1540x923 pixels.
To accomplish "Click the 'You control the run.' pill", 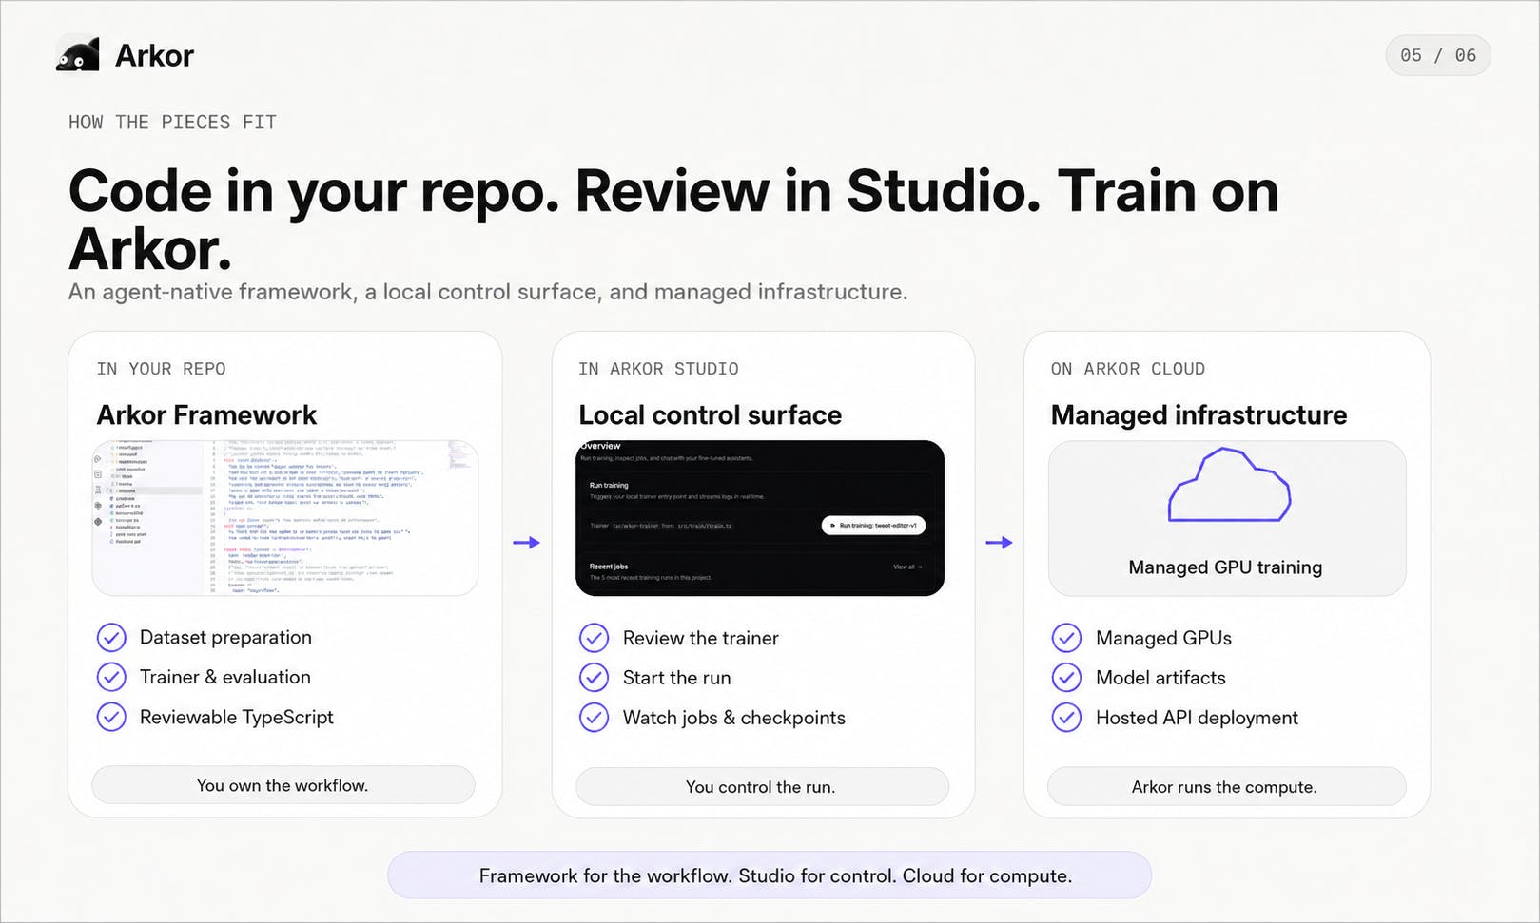I will [x=762, y=787].
